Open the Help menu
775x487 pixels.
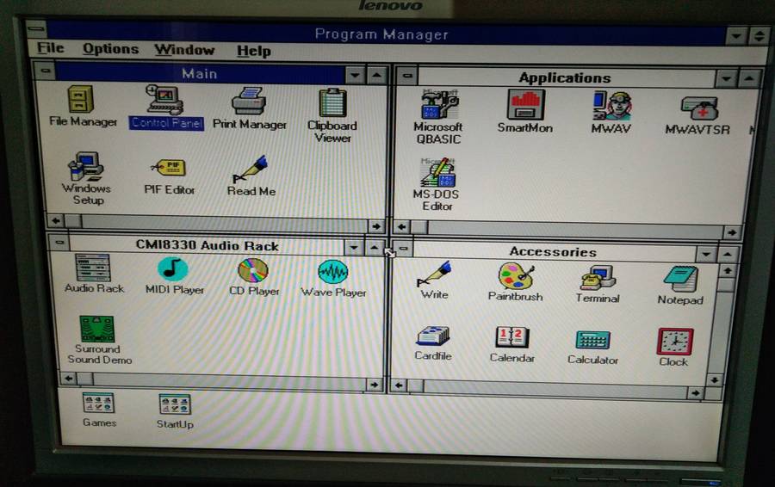253,51
